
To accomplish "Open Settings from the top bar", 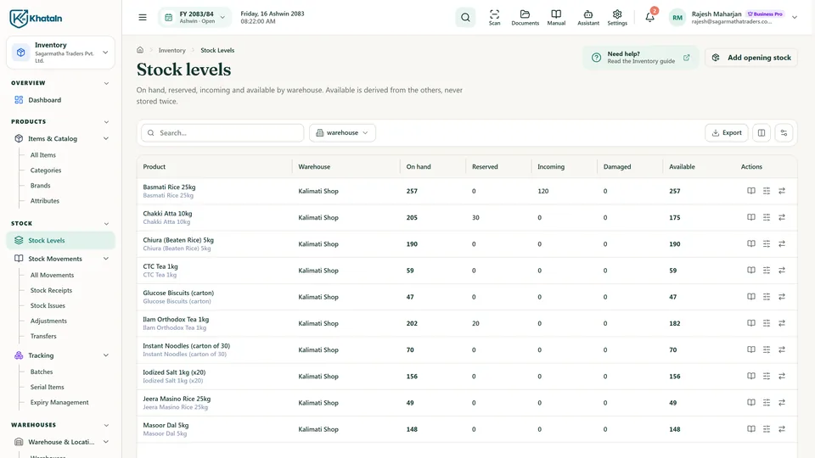I will point(617,18).
